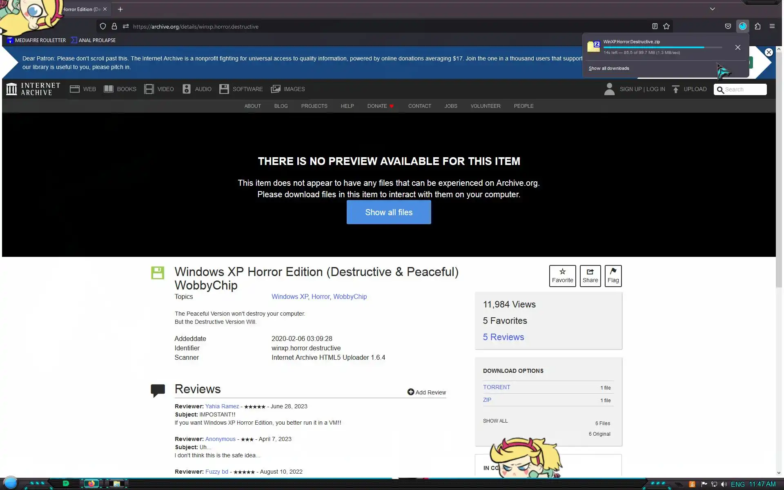Expand SHOW ALL download options
This screenshot has height=490, width=784.
(495, 421)
